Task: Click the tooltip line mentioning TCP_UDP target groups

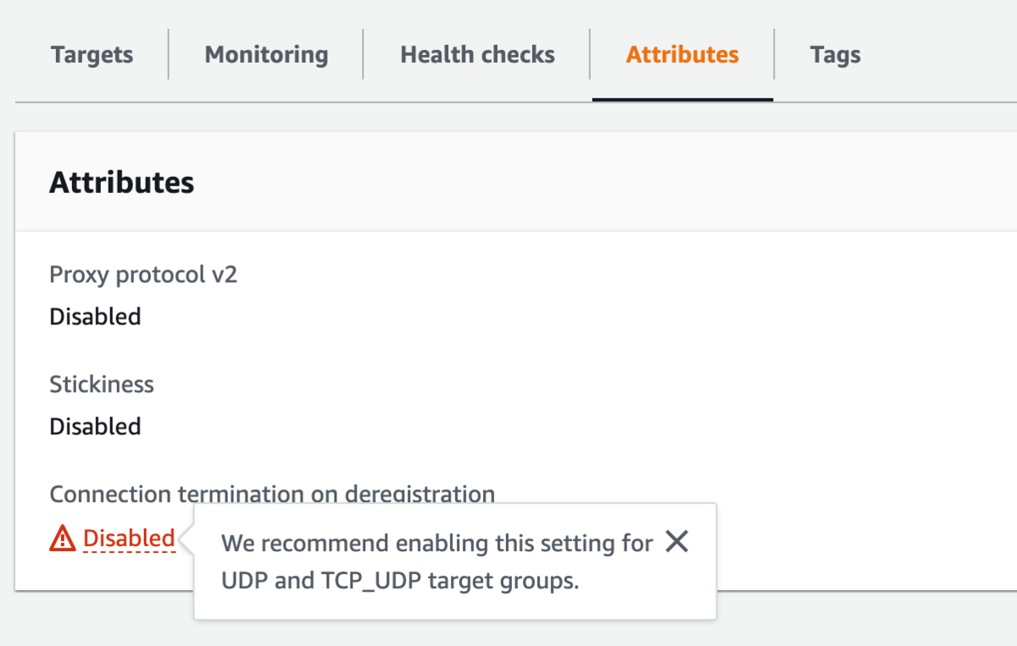Action: 400,583
